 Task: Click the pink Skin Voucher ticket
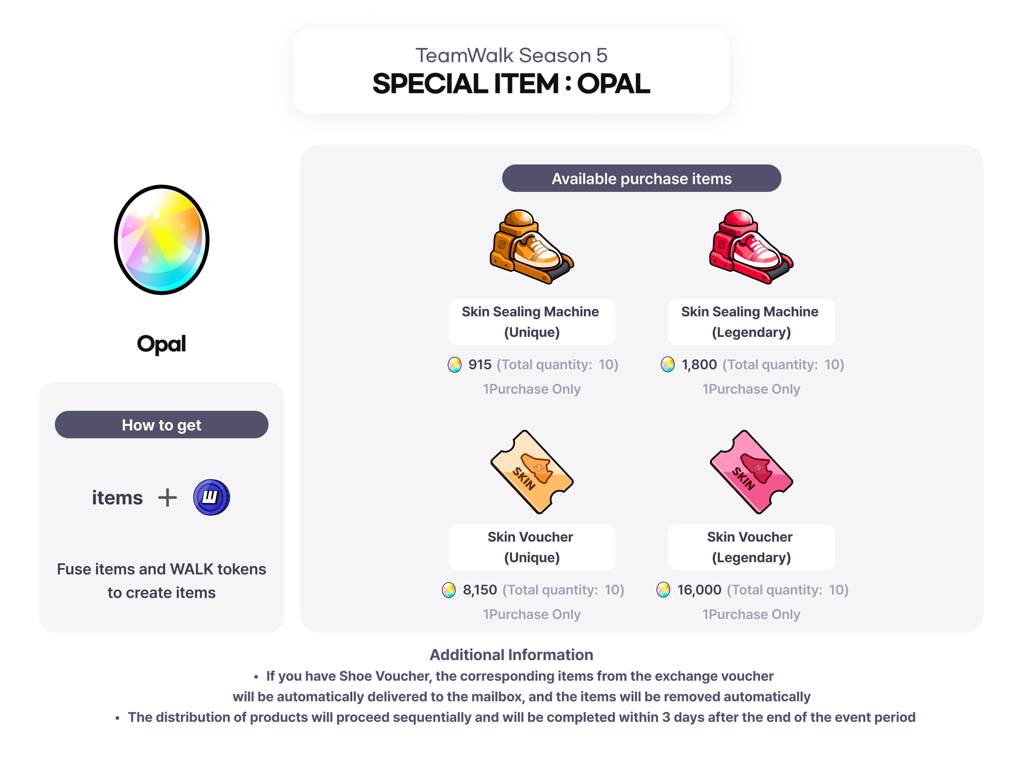coord(751,472)
